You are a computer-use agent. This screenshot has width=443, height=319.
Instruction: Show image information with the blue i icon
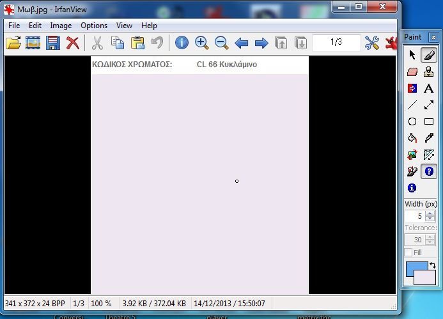tap(182, 43)
